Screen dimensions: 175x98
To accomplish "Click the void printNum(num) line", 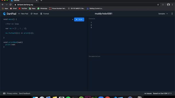I will (x=13, y=42).
